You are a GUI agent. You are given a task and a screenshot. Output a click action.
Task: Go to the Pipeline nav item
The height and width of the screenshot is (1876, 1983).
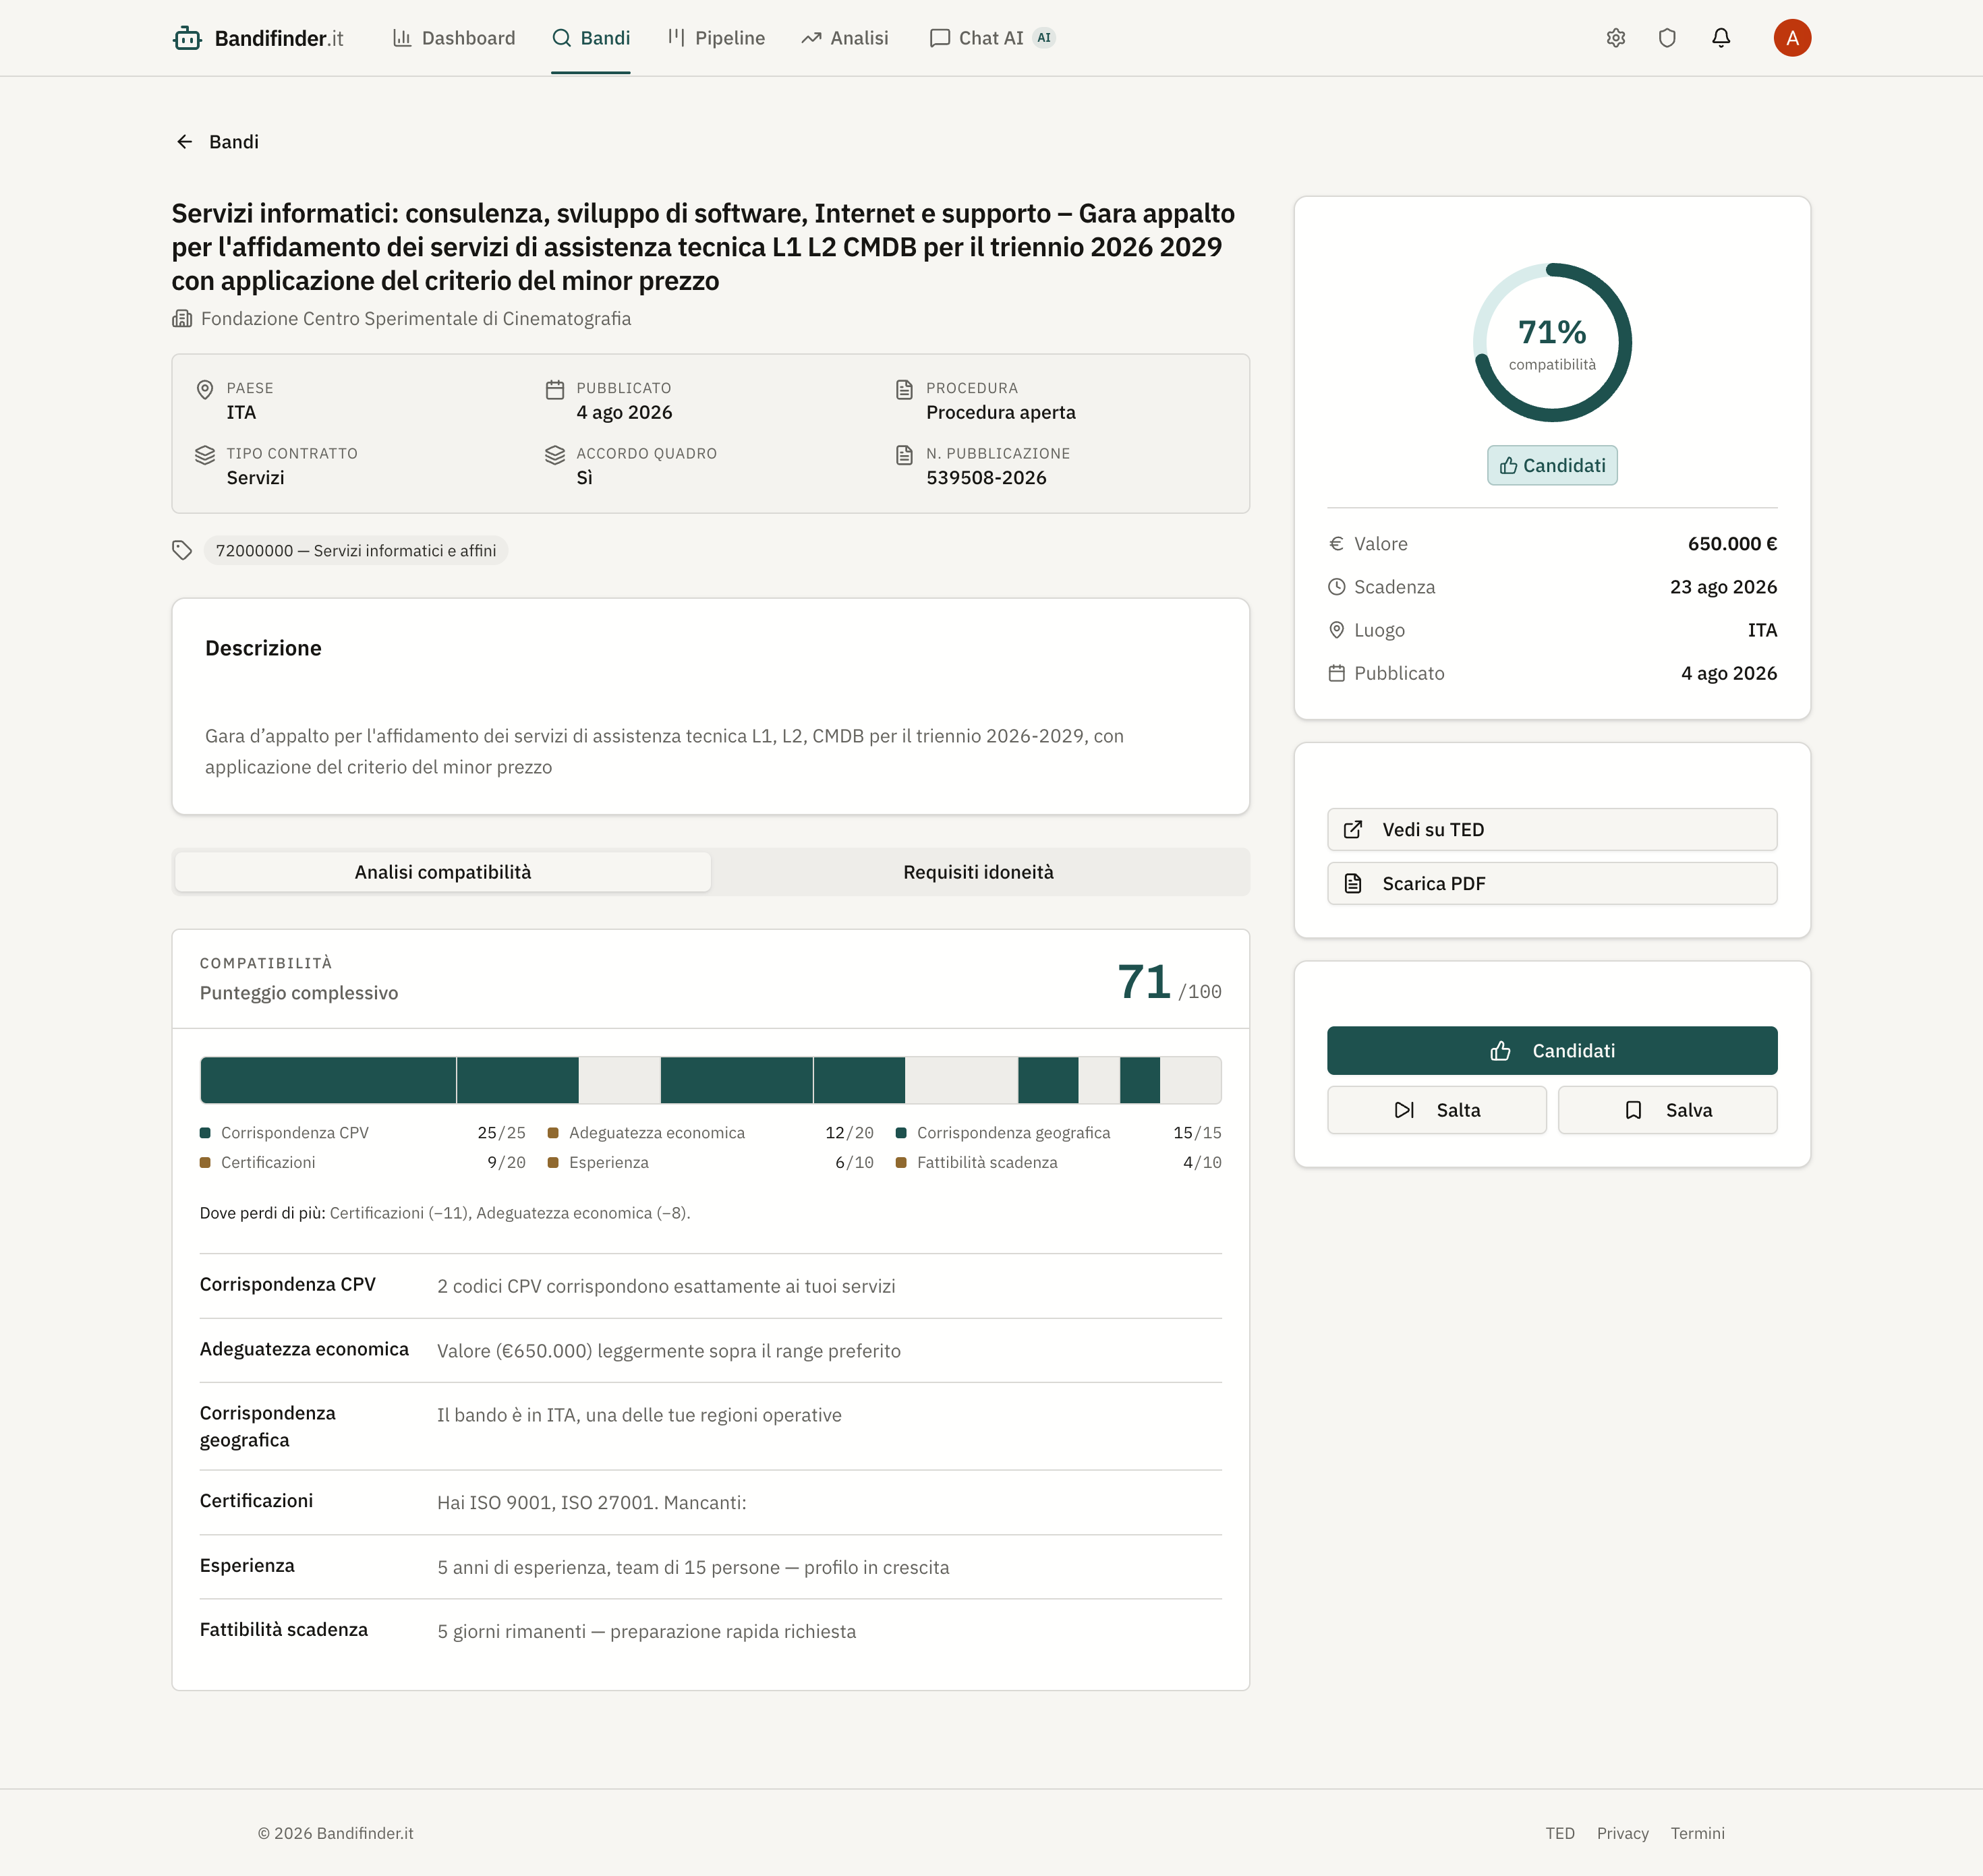[x=716, y=38]
